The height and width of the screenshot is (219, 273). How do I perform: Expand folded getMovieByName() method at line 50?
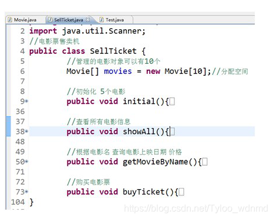tap(26, 162)
